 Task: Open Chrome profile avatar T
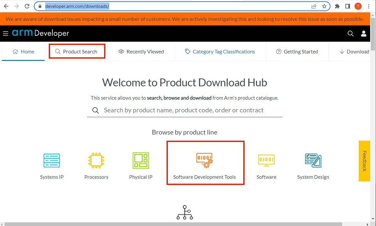[358, 6]
